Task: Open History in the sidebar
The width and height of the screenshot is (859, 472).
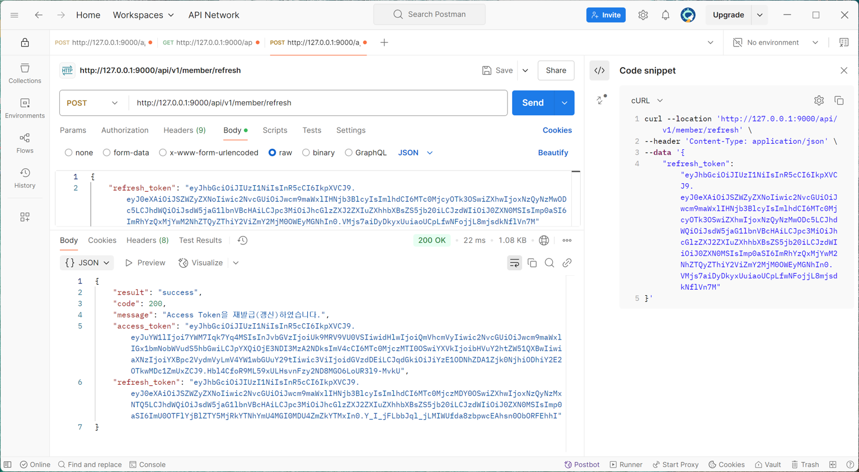Action: pos(25,178)
